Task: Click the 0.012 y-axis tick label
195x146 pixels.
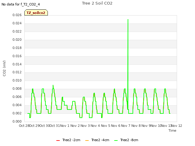Action: (x=17, y=72)
